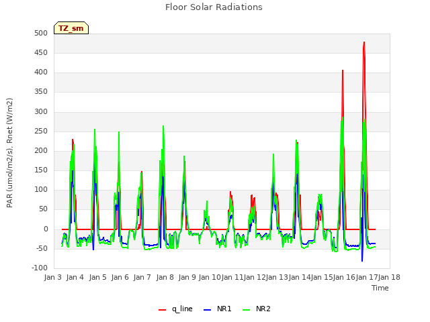The width and height of the screenshot is (430, 322).
Task: Click the 100 y-axis tick label
Action: tap(41, 189)
